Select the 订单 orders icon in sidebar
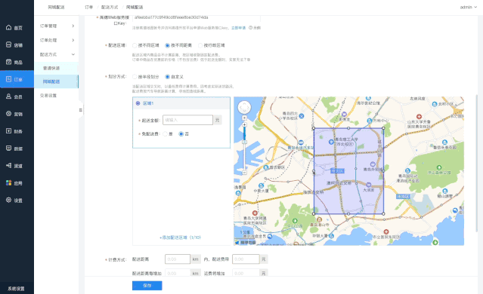This screenshot has height=294, width=483. click(8, 79)
